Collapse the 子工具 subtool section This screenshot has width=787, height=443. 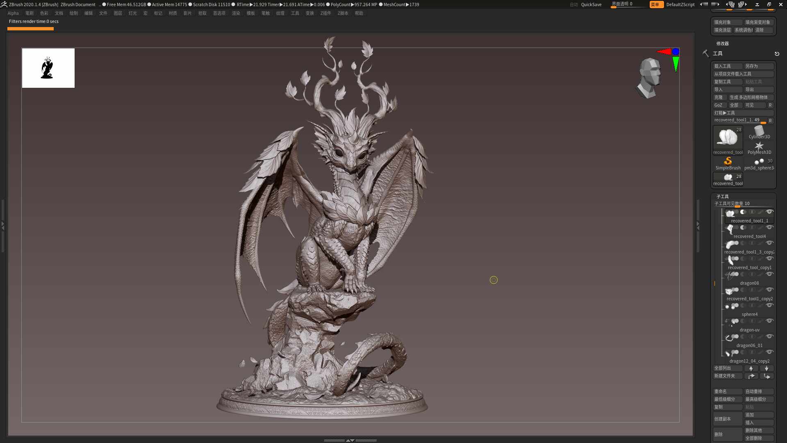pyautogui.click(x=722, y=196)
